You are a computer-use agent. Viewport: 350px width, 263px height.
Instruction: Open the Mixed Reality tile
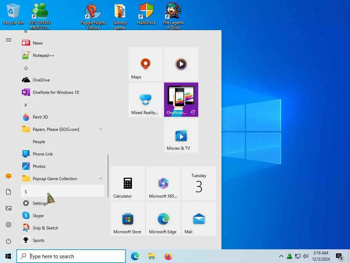[x=146, y=100]
